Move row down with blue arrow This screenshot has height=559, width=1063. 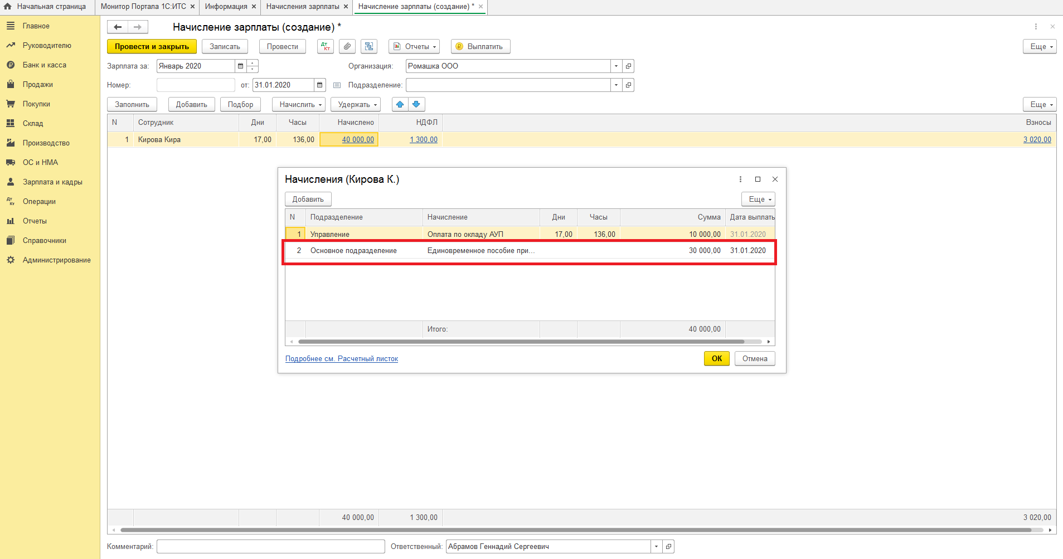(416, 105)
